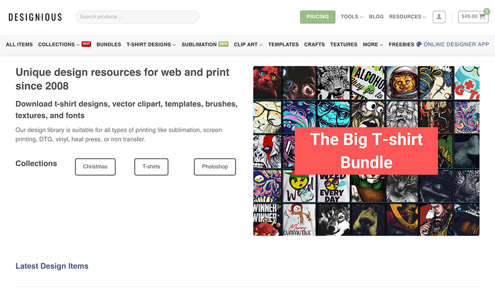The height and width of the screenshot is (297, 495).
Task: Click the green Pricing button
Action: click(x=318, y=17)
